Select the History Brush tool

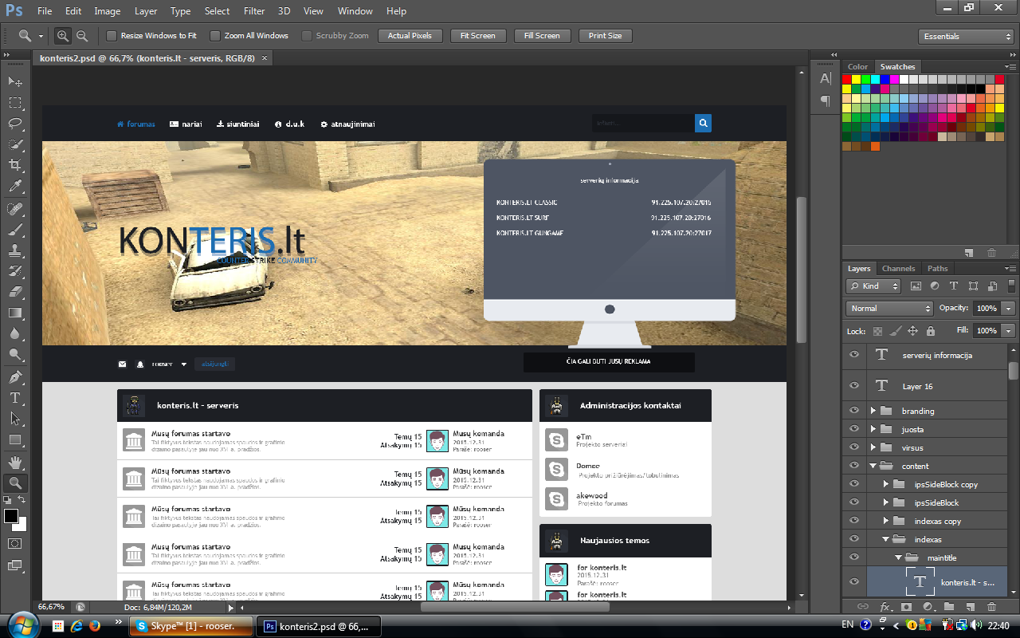pyautogui.click(x=14, y=270)
